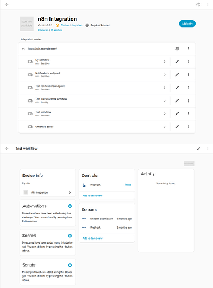Open the My workflow device chevron
Image resolution: width=213 pixels, height=288 pixels.
(x=165, y=62)
